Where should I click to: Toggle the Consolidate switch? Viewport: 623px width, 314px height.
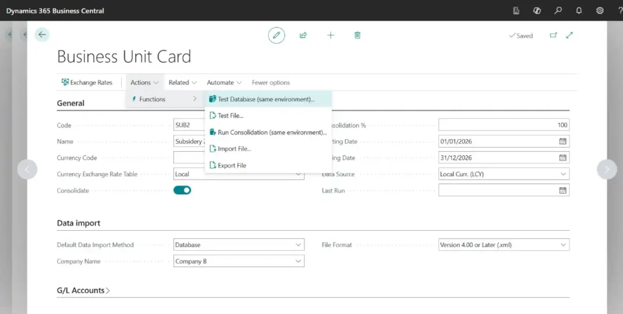[183, 190]
